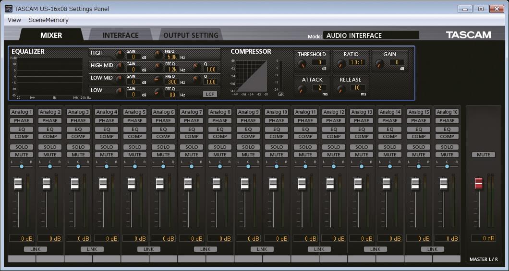This screenshot has width=509, height=271.
Task: Click the compressor GAIN knob
Action: click(x=380, y=64)
